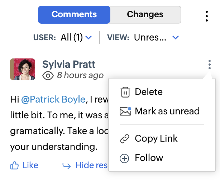Open the panel's three-dot options menu
Screen dimensions: 220x180
[x=207, y=16]
